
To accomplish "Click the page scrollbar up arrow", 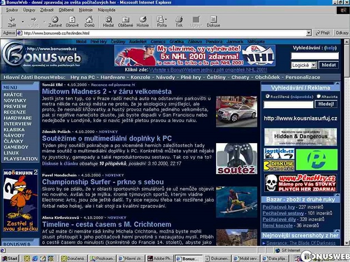I will pos(347,42).
